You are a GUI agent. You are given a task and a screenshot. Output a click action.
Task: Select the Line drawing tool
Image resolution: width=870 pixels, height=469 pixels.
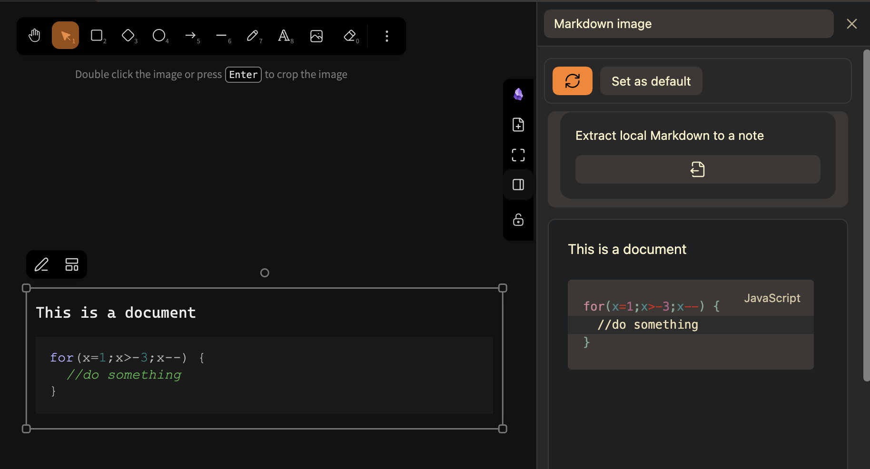222,36
